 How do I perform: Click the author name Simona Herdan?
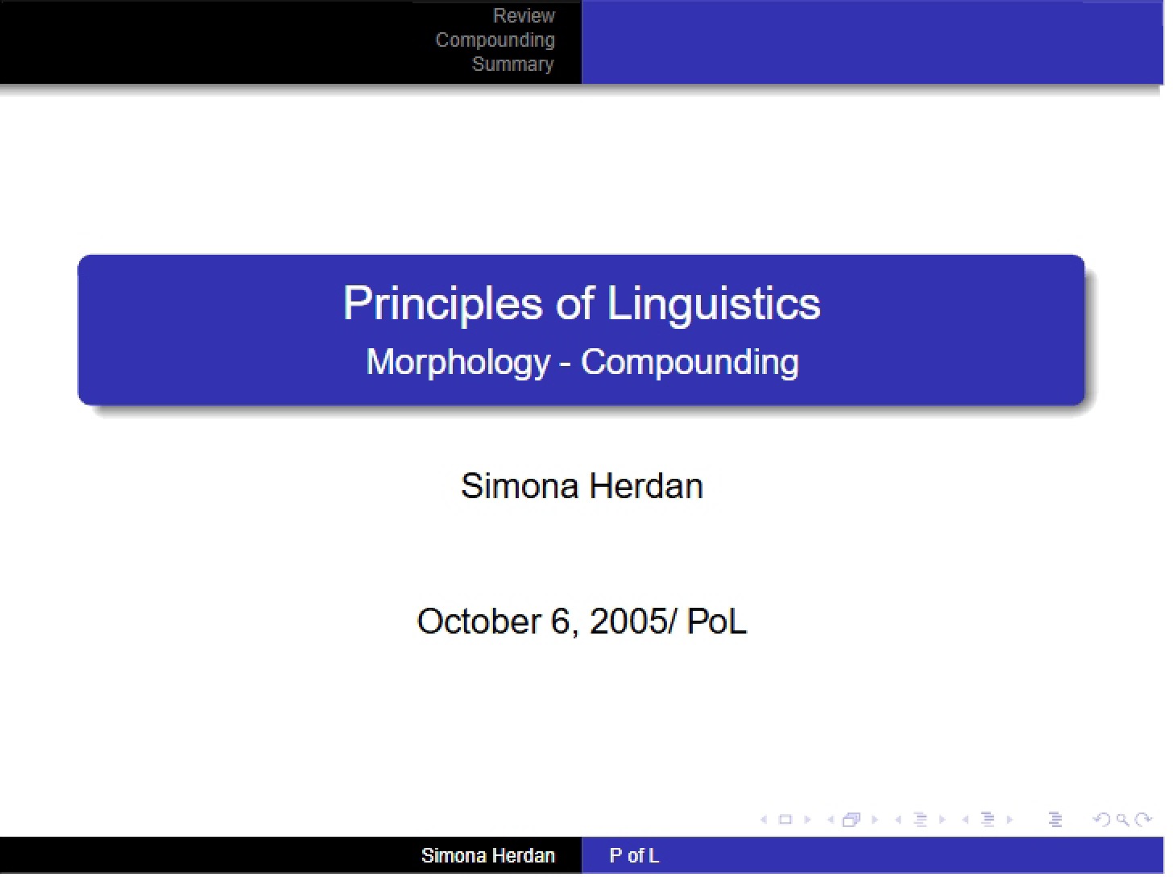point(582,486)
